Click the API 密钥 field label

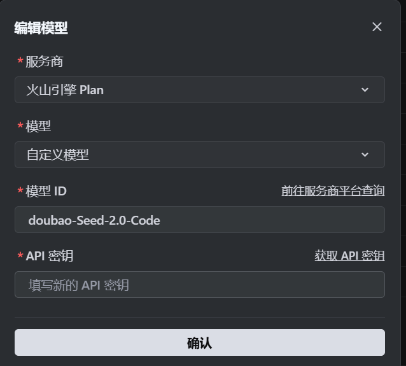click(50, 256)
